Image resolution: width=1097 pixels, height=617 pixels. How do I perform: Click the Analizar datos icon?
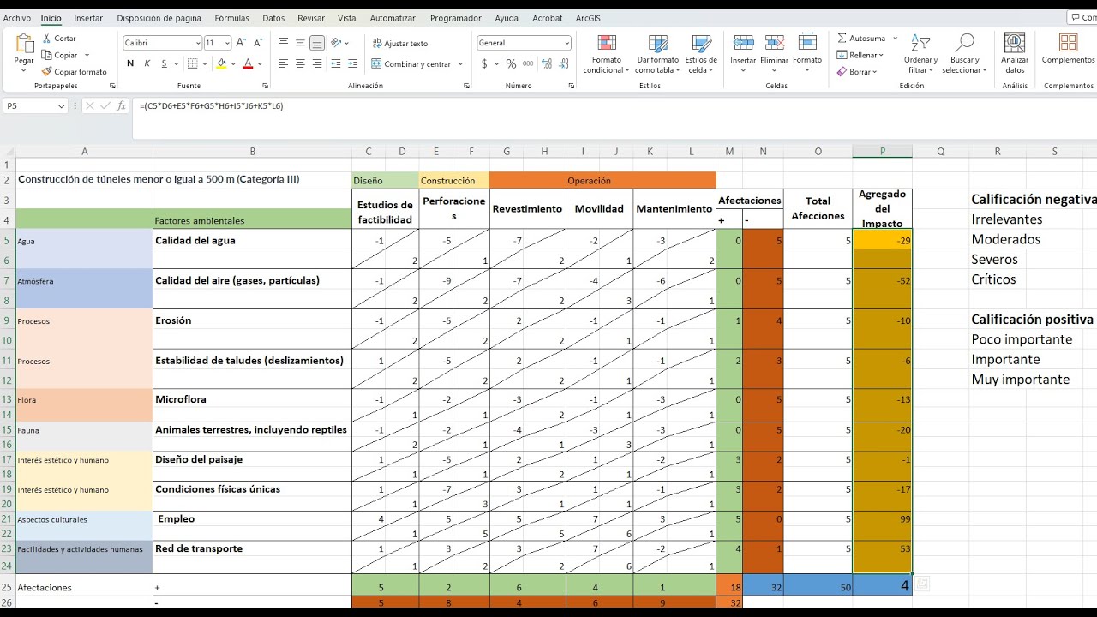[1015, 43]
